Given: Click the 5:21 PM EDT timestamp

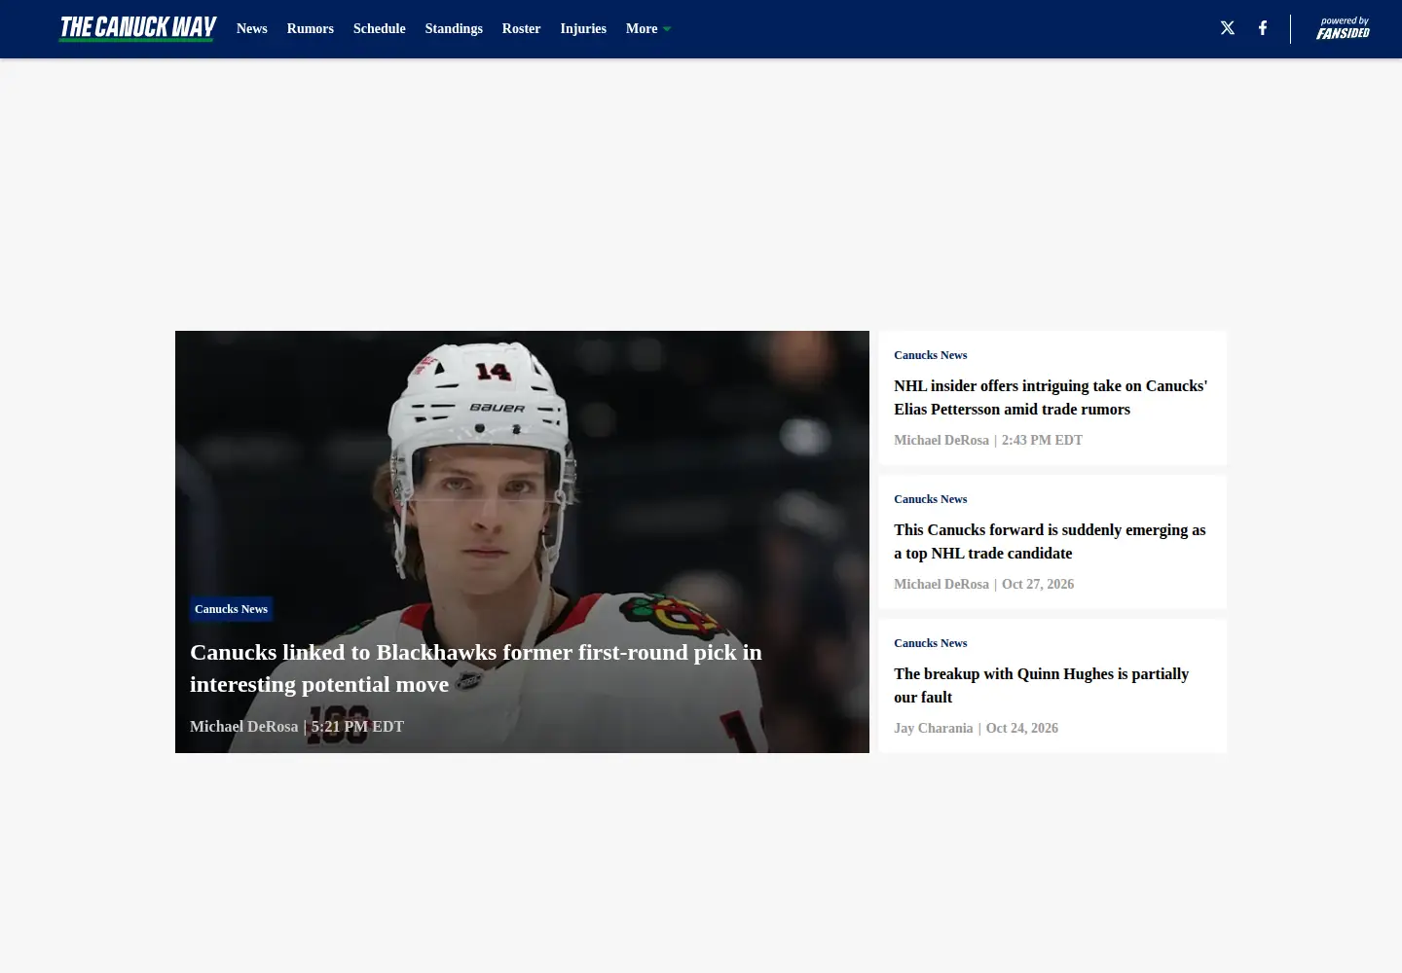Looking at the screenshot, I should (x=357, y=726).
